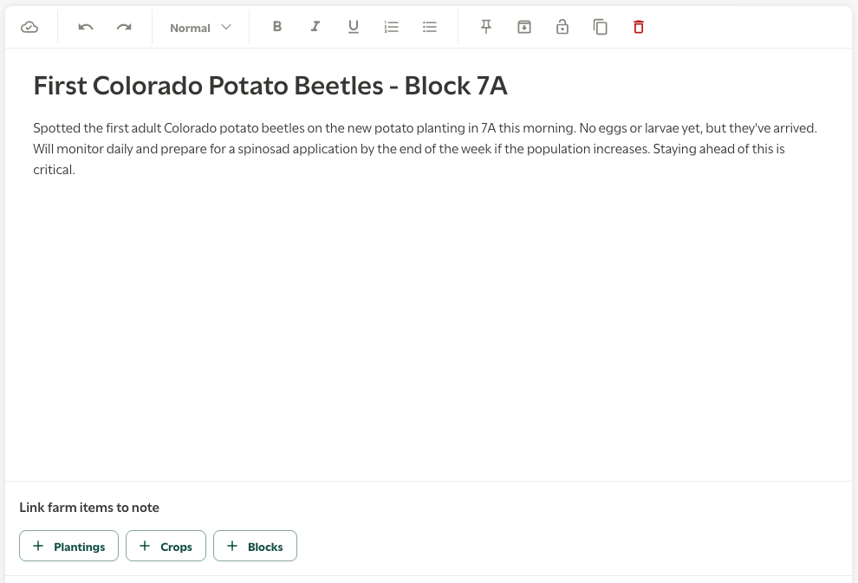Delete the note with red trash icon

click(x=639, y=27)
